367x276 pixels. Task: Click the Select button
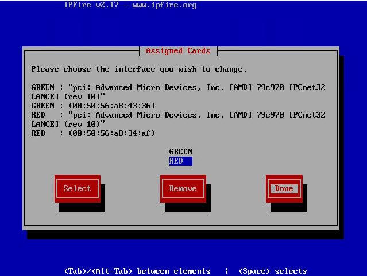coord(78,189)
